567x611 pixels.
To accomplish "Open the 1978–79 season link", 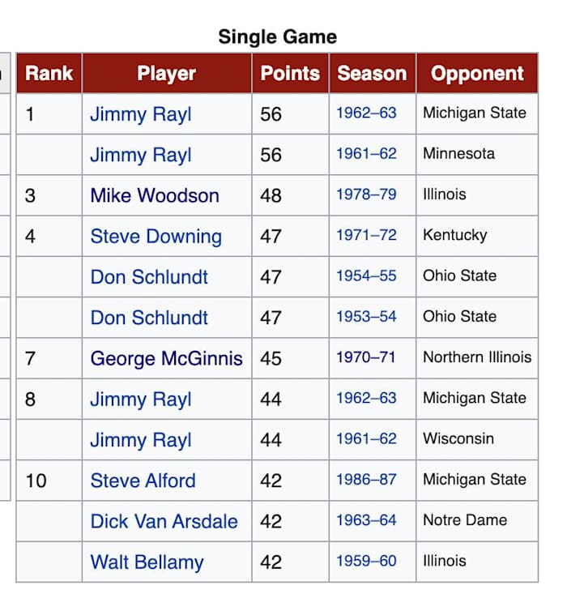I will tap(366, 194).
